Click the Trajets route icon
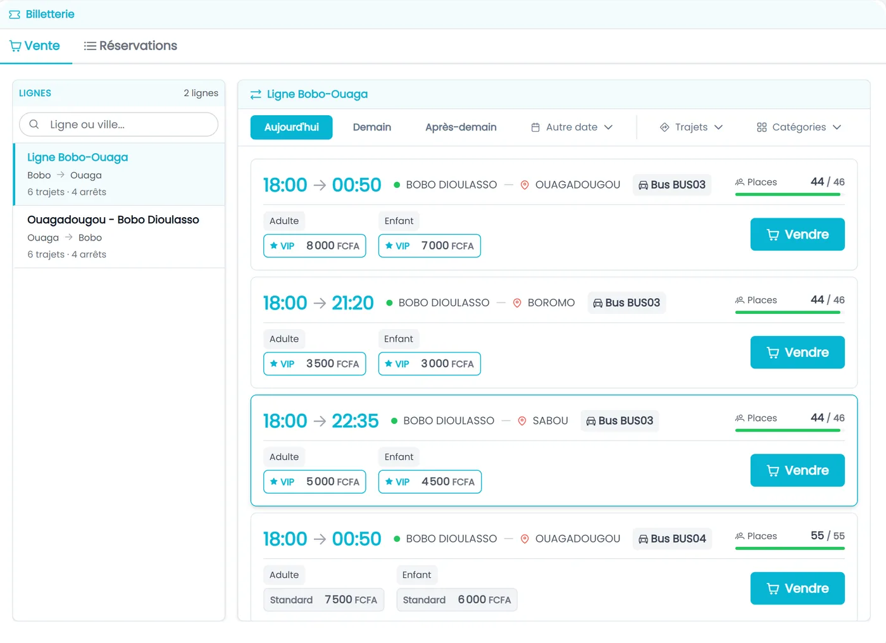The image size is (886, 643). (664, 127)
